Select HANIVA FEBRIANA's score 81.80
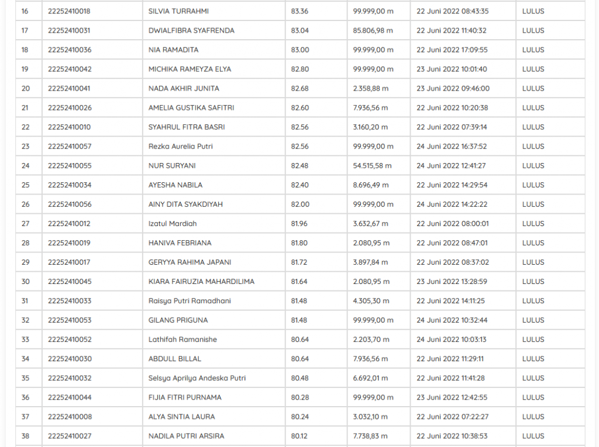The image size is (599, 447). (300, 242)
